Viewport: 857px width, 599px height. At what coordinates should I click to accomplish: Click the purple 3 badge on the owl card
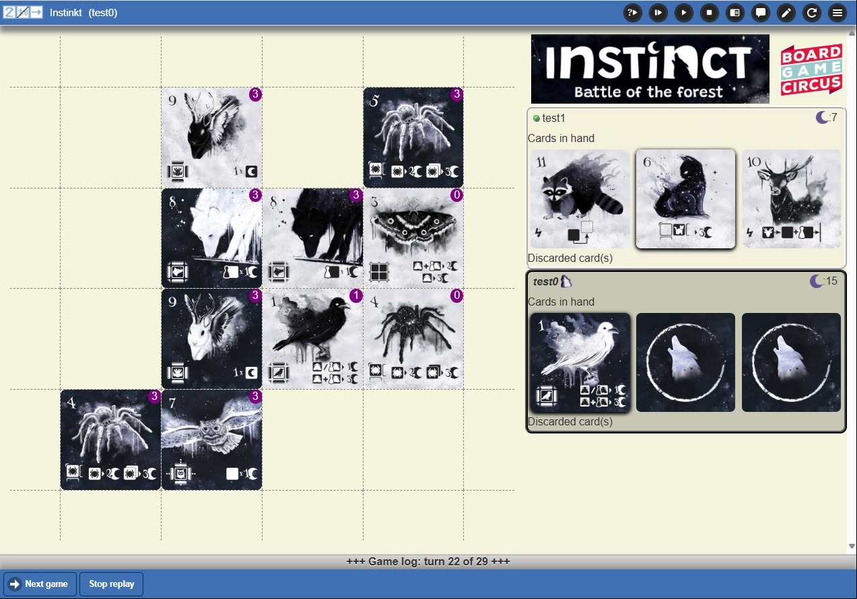point(255,397)
